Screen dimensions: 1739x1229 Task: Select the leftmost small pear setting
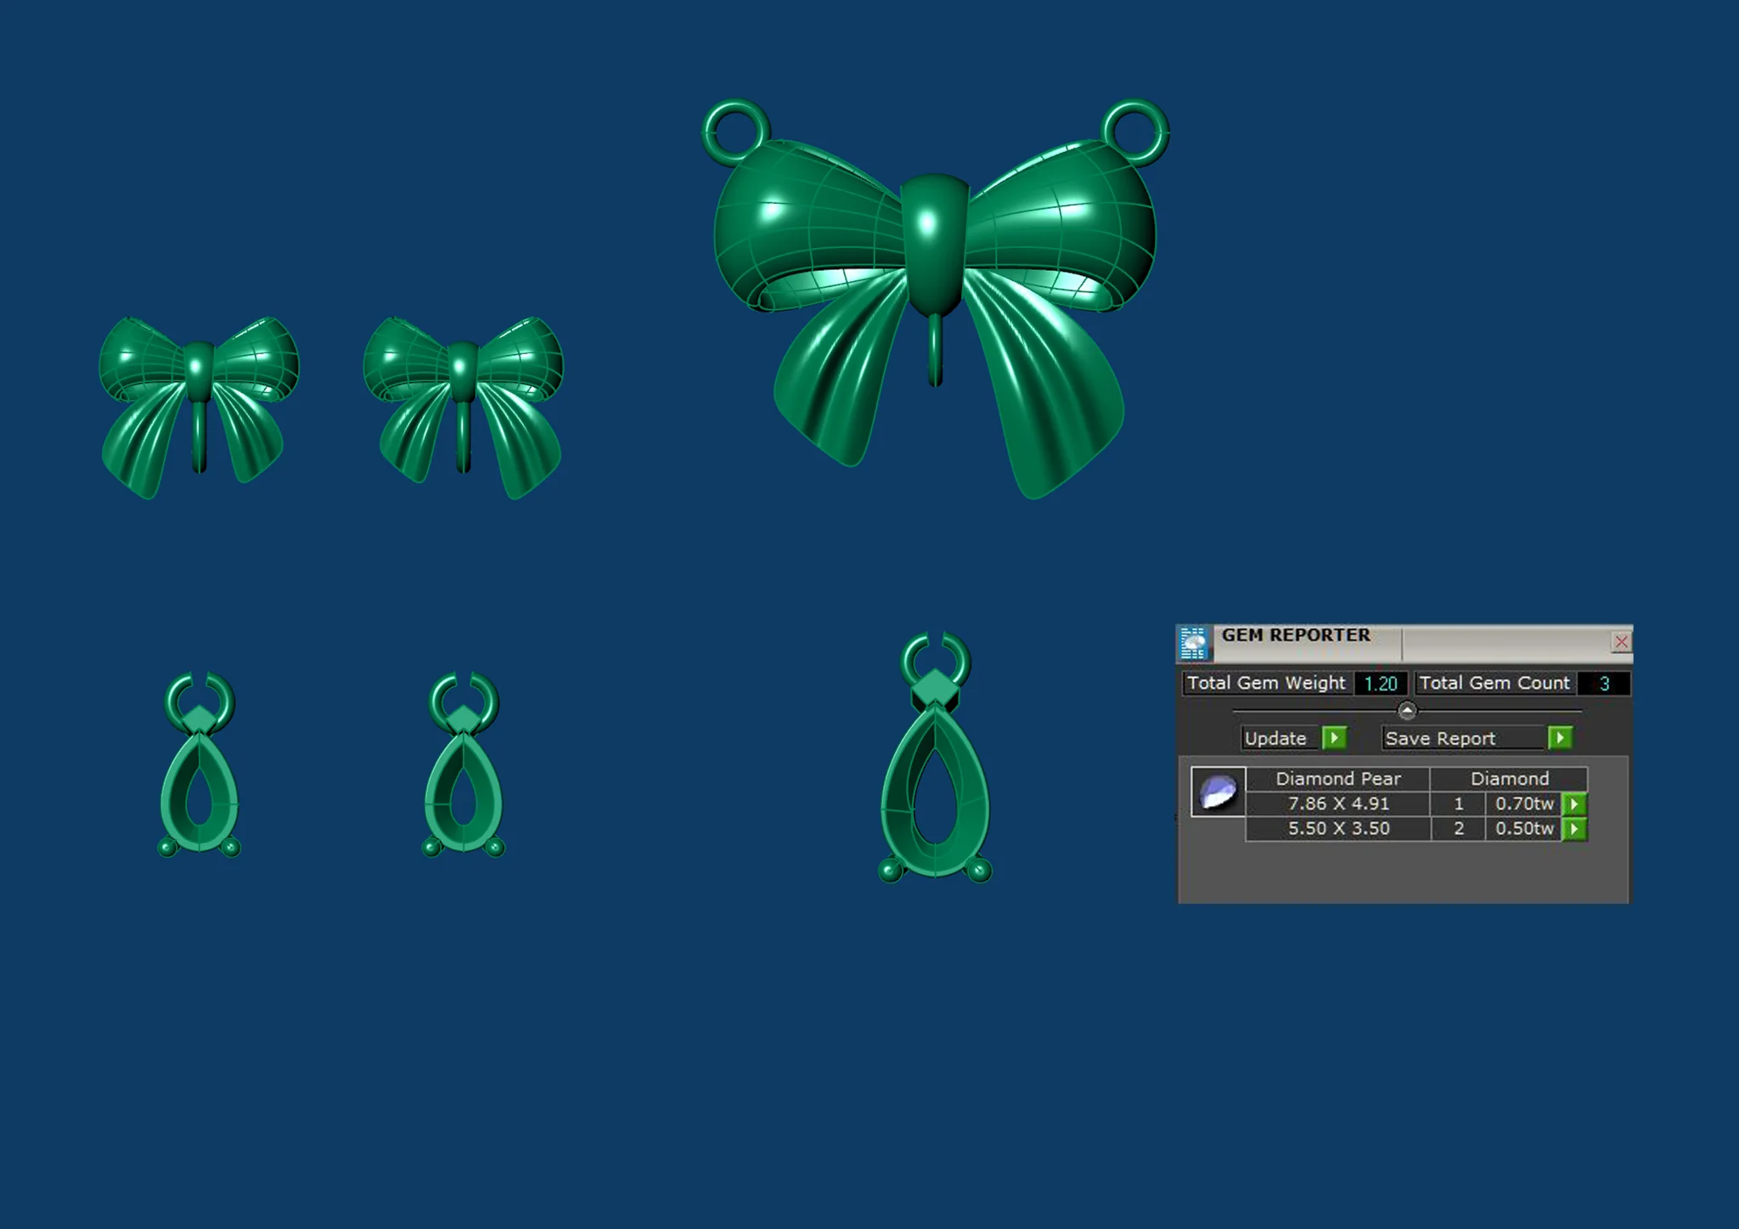[x=200, y=764]
